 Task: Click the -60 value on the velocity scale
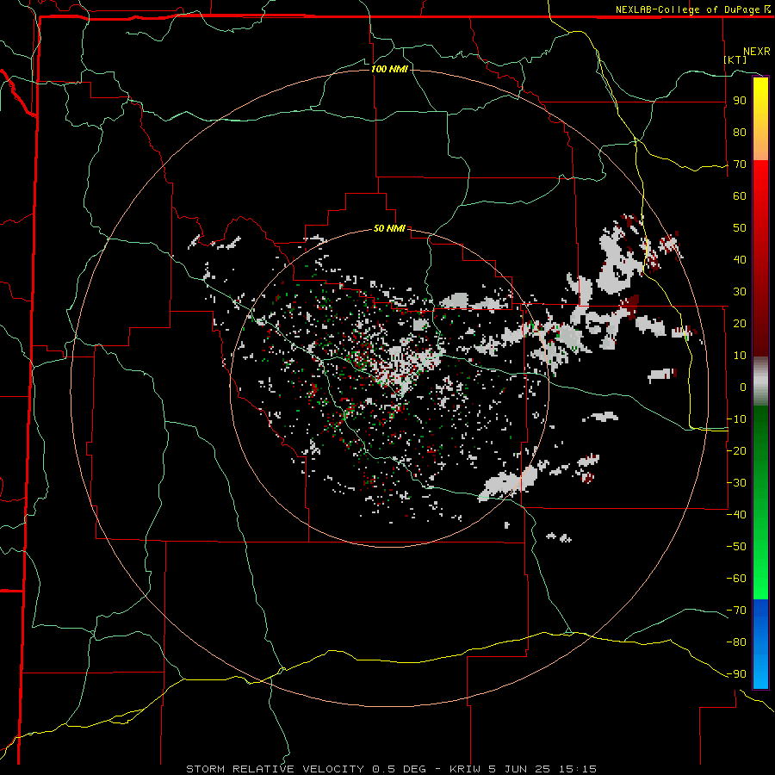pyautogui.click(x=736, y=579)
